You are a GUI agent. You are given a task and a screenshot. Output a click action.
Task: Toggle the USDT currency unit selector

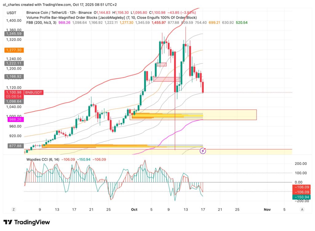pyautogui.click(x=12, y=13)
